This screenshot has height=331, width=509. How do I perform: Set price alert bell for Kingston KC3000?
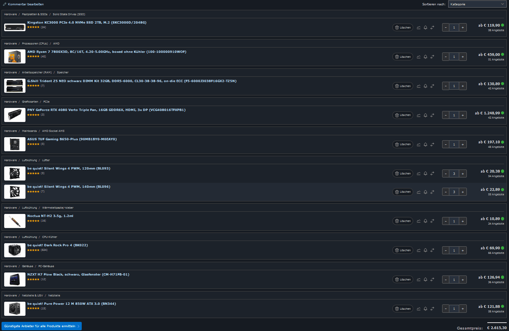point(425,27)
